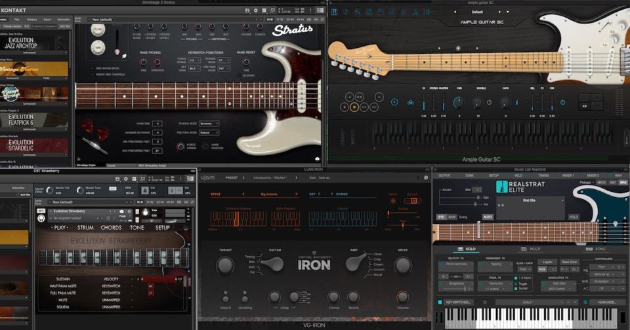Toggle the Humanize checkbox in RealStrat
This screenshot has width=630, height=330.
click(585, 302)
